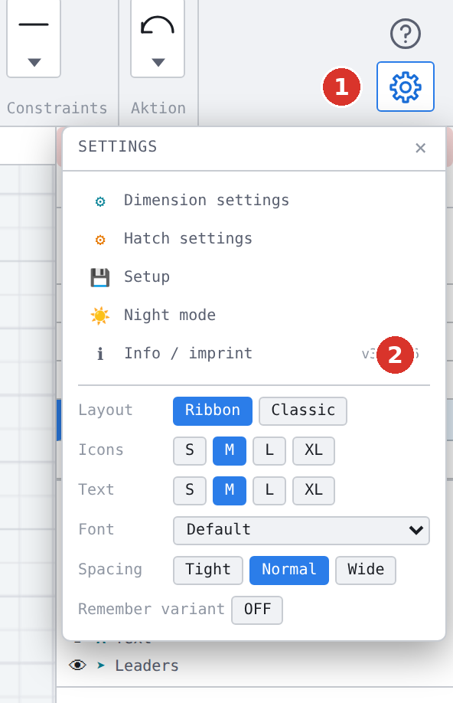Open Dimension settings
453x703 pixels.
point(206,201)
